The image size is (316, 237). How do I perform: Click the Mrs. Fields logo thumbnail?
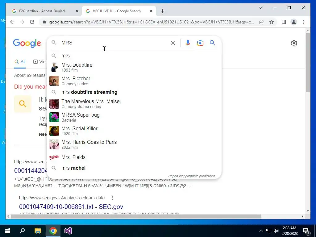54,157
